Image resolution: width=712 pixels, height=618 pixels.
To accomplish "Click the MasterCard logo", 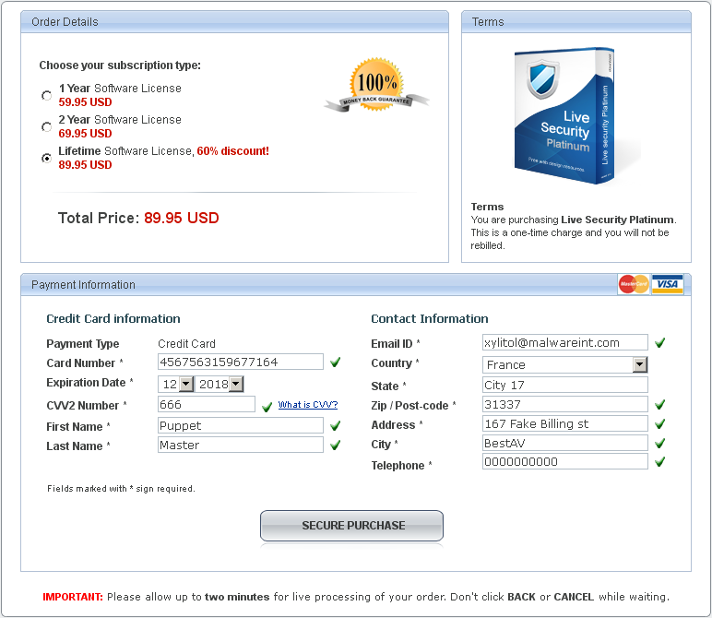I will (634, 284).
